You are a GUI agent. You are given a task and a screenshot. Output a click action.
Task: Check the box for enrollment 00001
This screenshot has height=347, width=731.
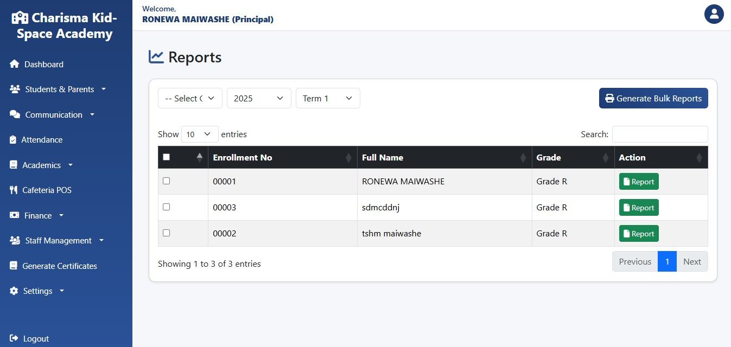pos(167,181)
